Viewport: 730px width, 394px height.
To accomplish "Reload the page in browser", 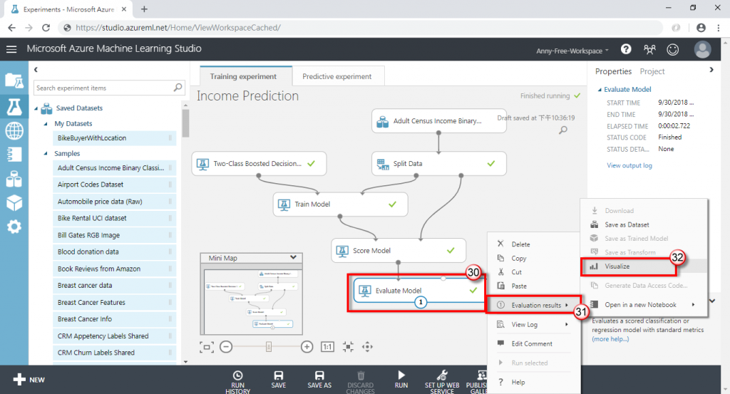I will click(46, 28).
